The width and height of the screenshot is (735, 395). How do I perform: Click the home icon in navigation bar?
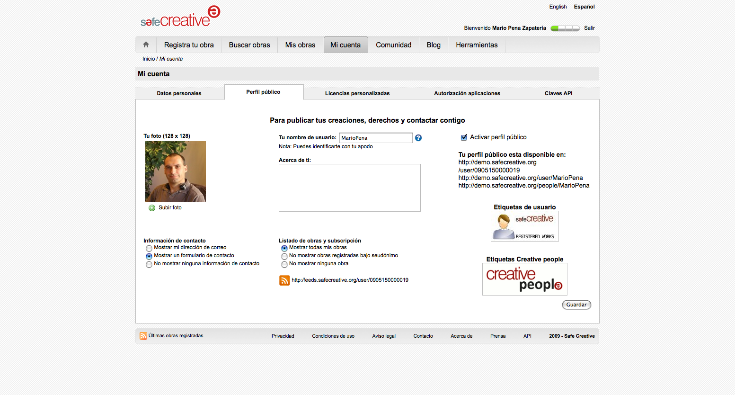pos(146,45)
